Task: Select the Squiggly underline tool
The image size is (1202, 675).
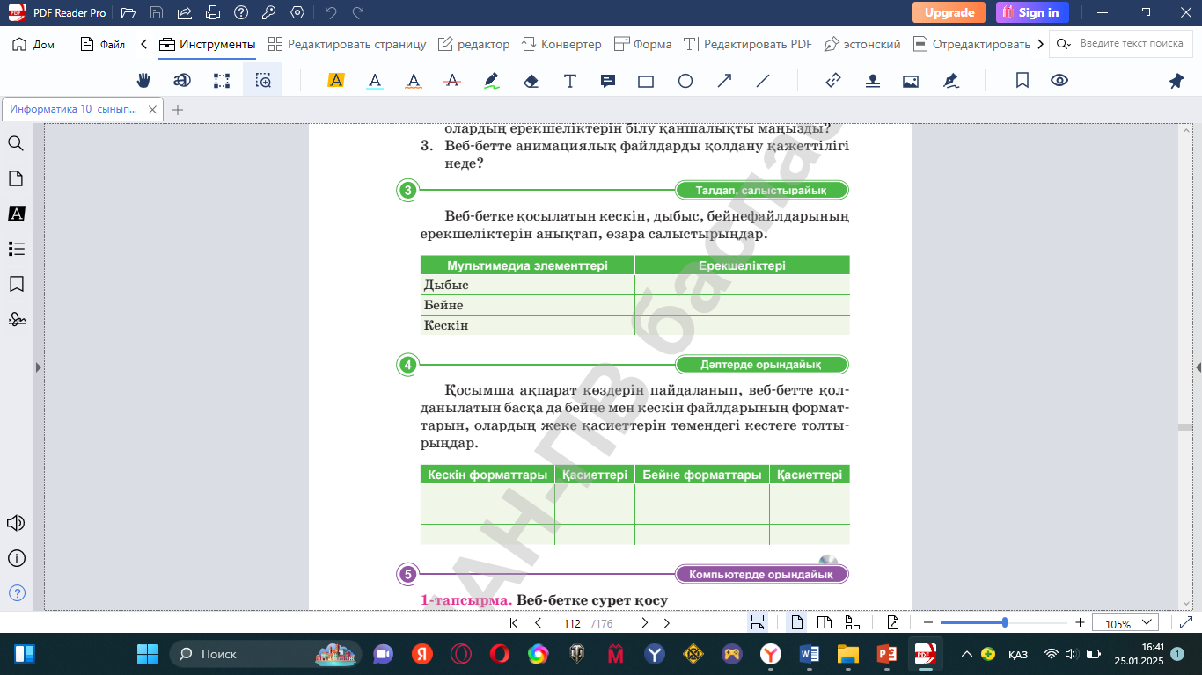Action: point(414,81)
